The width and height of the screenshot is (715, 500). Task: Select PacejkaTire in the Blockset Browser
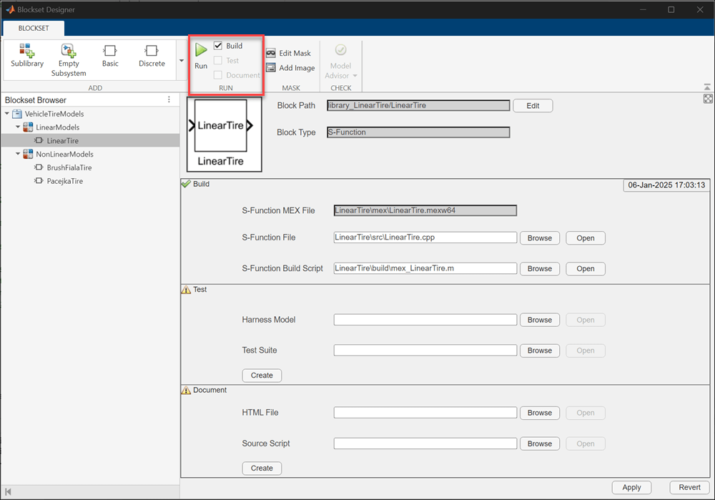click(x=64, y=181)
